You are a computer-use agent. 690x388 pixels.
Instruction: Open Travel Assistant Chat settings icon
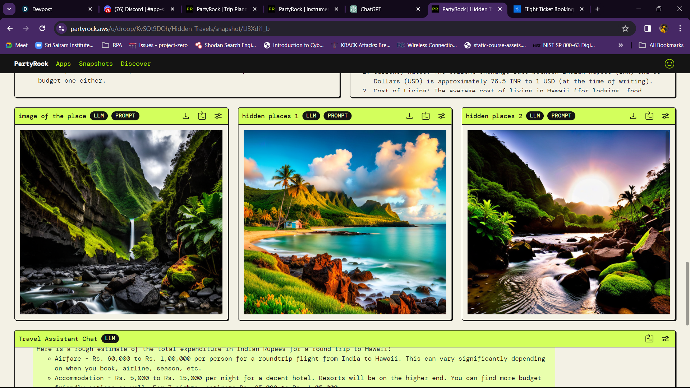click(666, 339)
